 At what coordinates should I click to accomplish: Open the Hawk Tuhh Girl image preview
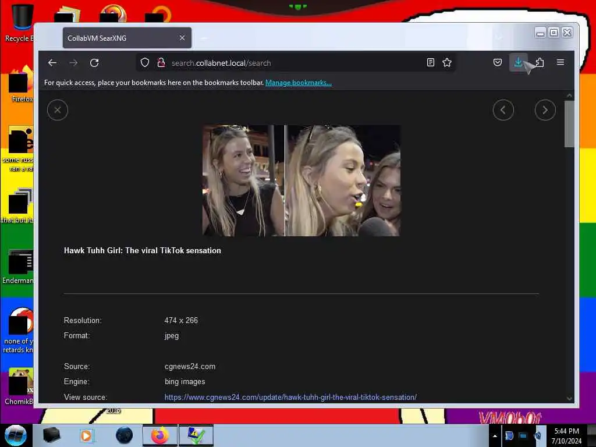click(301, 180)
